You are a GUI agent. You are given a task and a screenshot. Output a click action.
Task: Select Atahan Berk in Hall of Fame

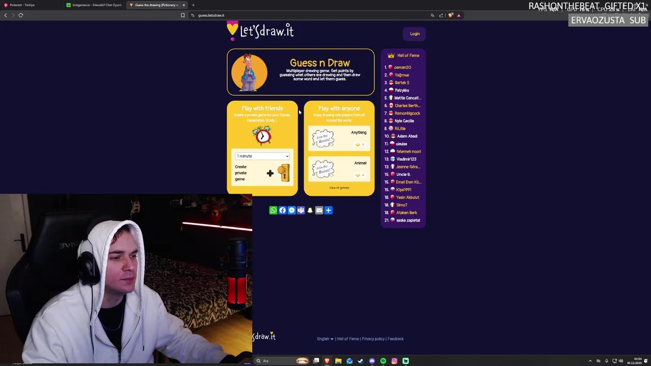(406, 212)
